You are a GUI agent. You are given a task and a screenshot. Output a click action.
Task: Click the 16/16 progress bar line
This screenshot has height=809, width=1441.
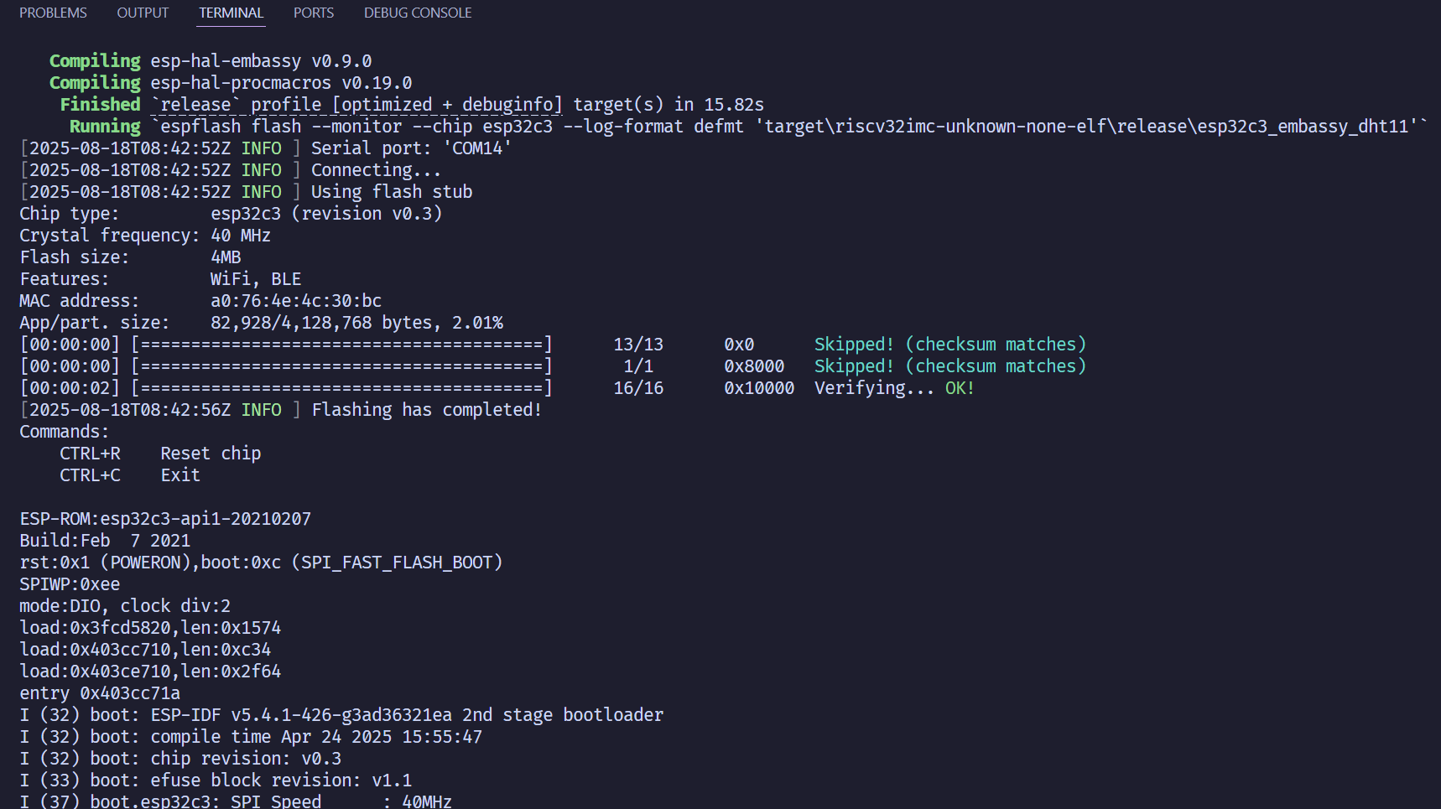coord(341,388)
